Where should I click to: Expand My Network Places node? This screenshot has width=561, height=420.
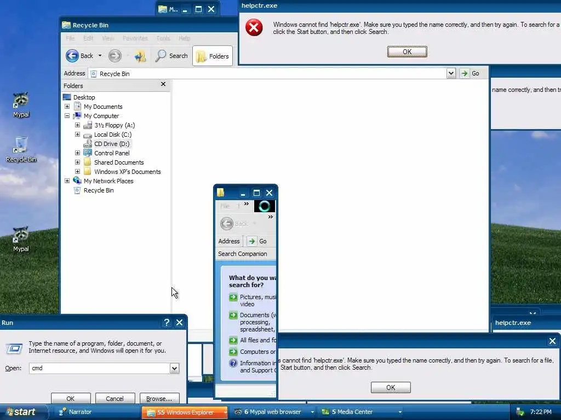(x=67, y=180)
